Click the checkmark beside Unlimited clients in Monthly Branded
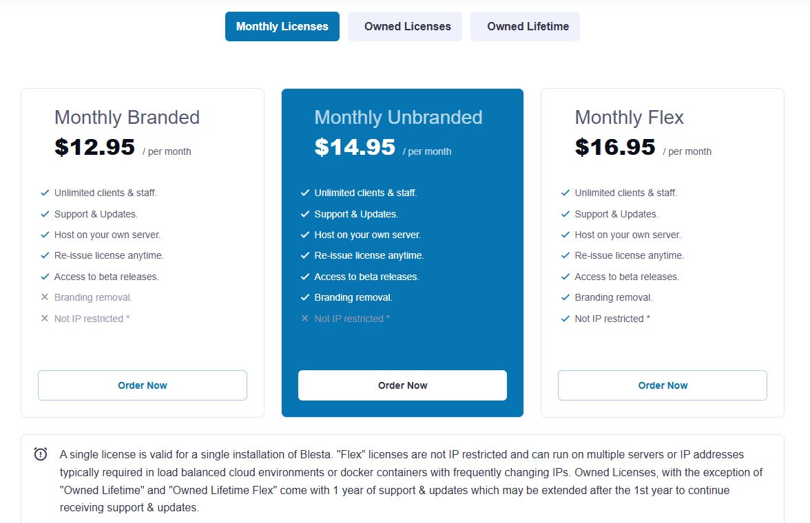This screenshot has width=810, height=523. tap(45, 193)
